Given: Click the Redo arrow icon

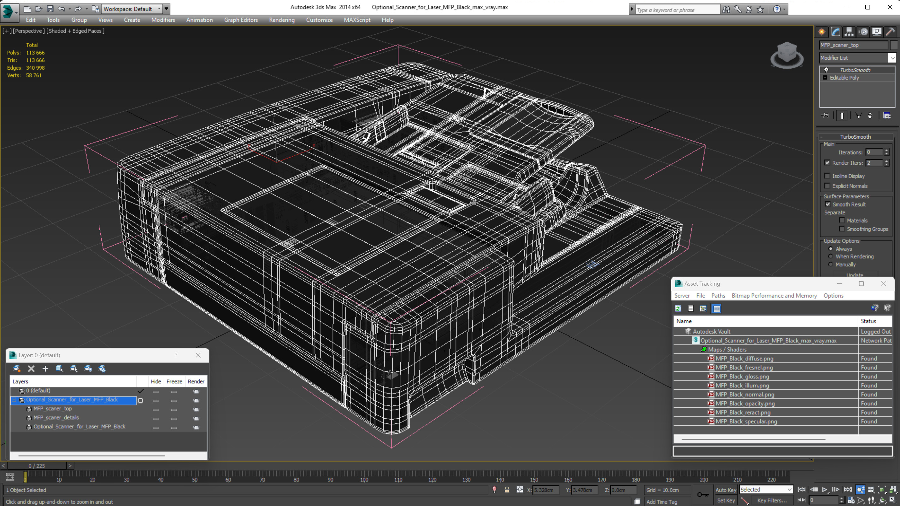Looking at the screenshot, I should [78, 9].
